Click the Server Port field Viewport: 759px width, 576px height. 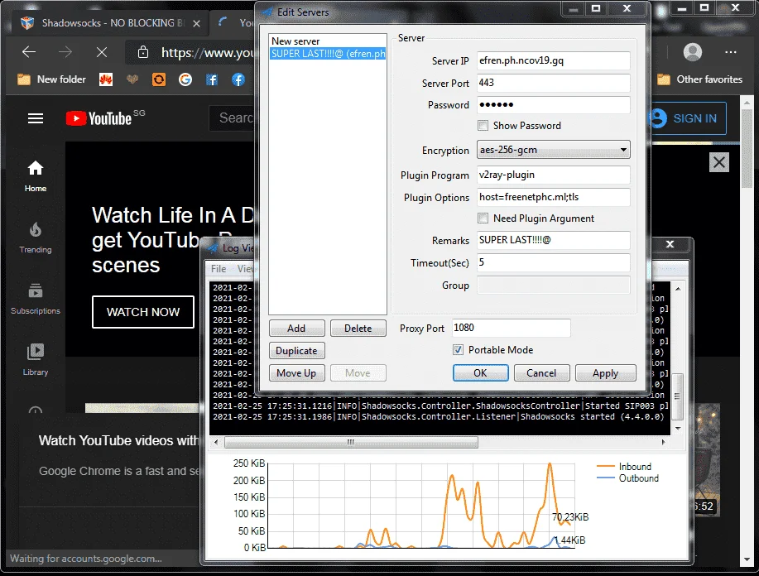pyautogui.click(x=553, y=83)
